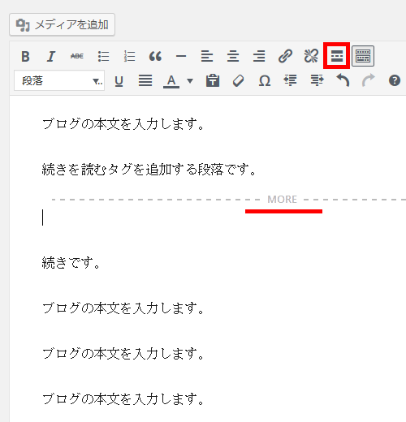Open the 段落 format dropdown

59,80
